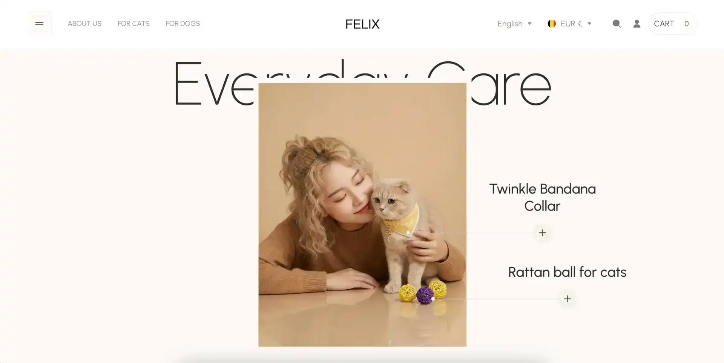The width and height of the screenshot is (724, 363).
Task: Open the EUR € currency dropdown
Action: click(x=569, y=24)
